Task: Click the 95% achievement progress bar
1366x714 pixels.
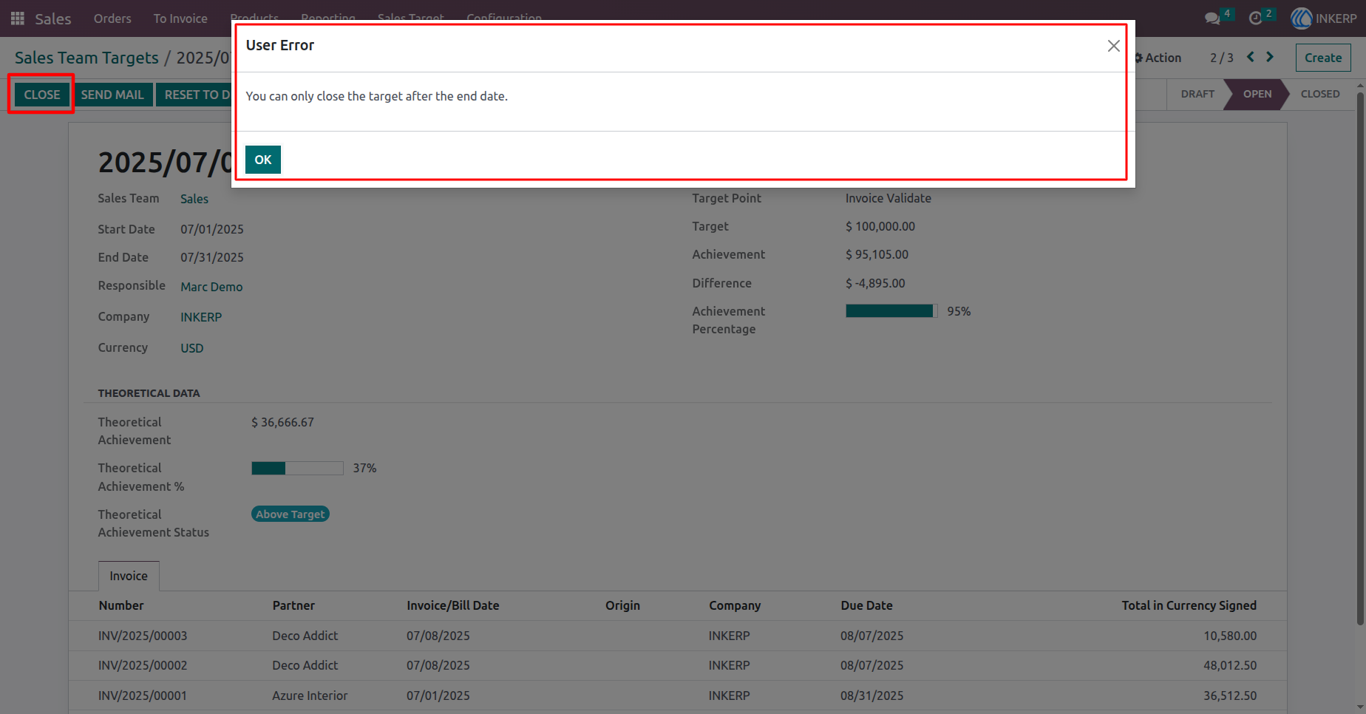Action: click(x=891, y=311)
